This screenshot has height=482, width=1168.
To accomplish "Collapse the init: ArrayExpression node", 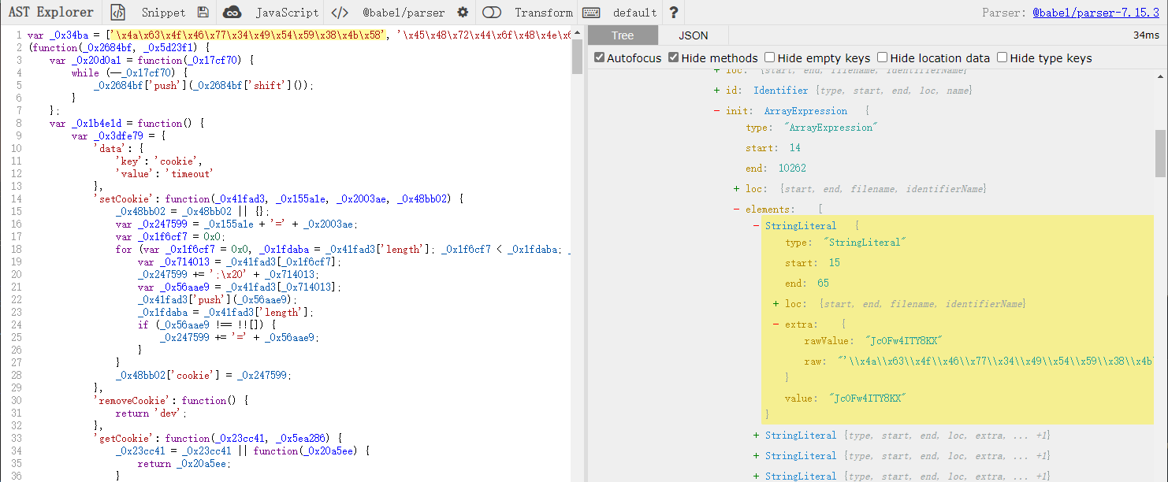I will tap(717, 111).
